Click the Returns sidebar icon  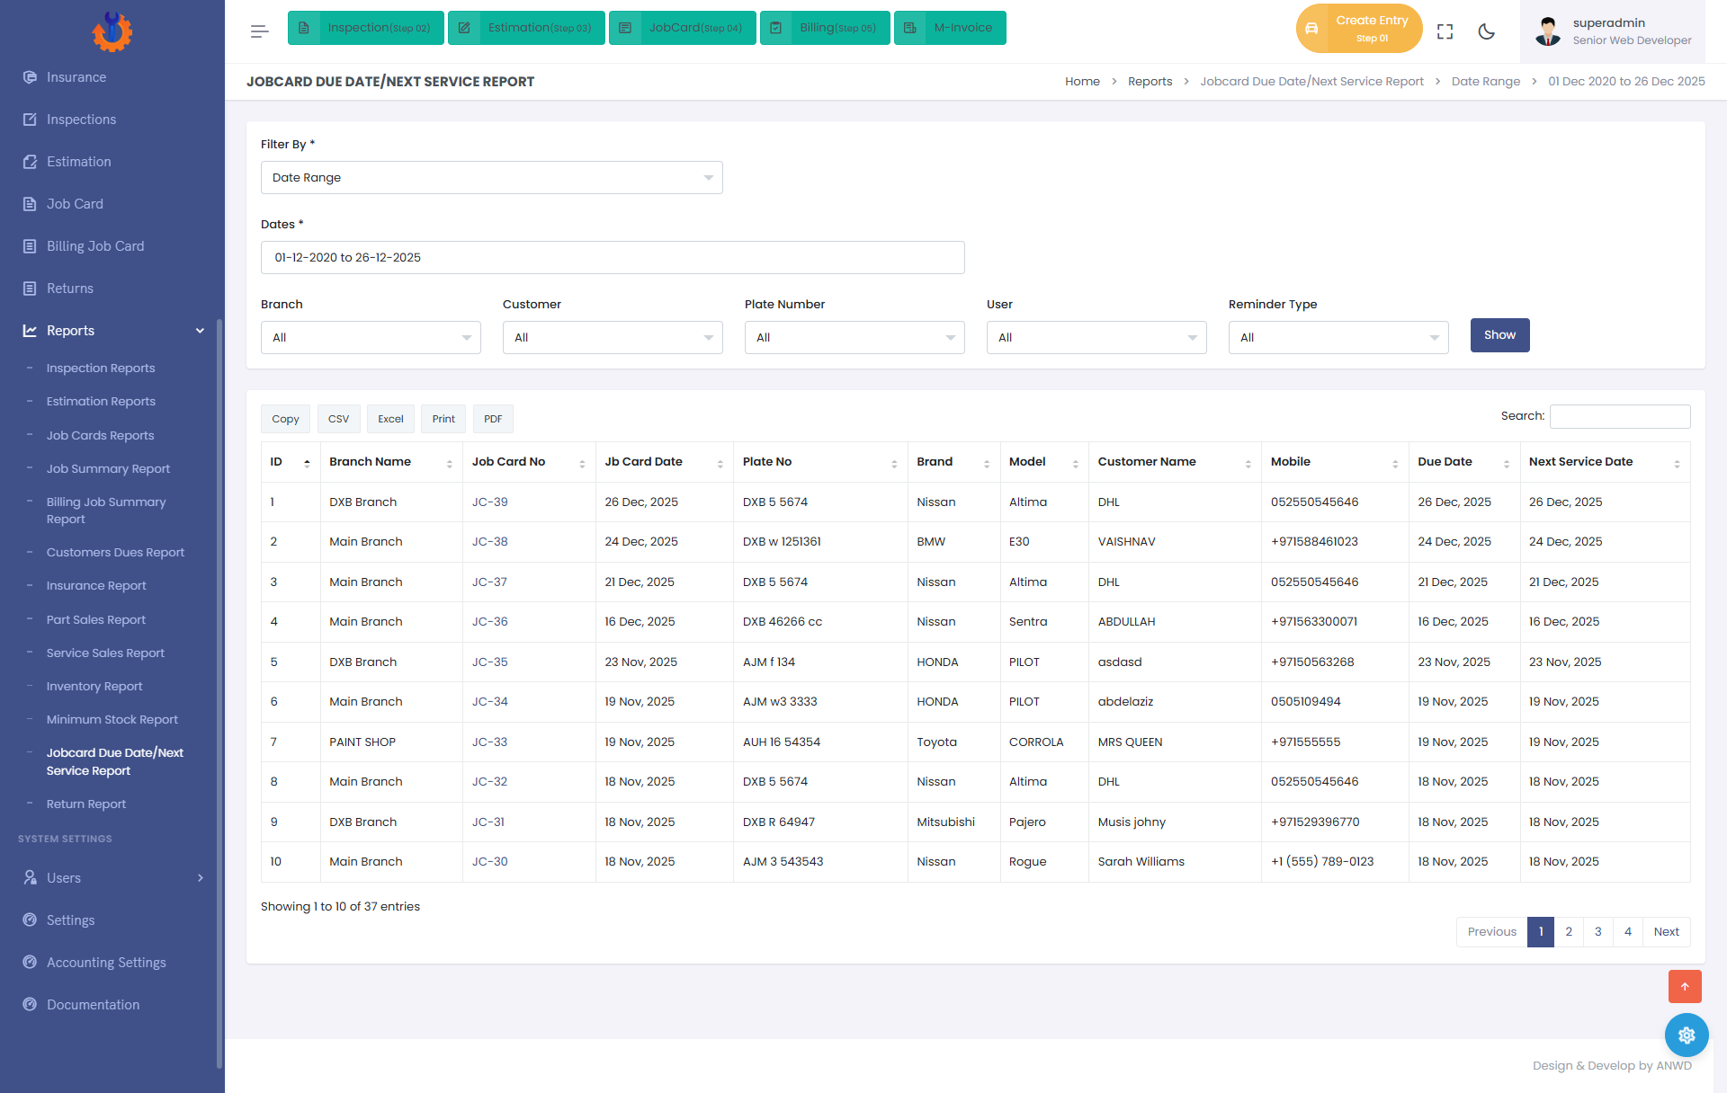[x=30, y=289]
